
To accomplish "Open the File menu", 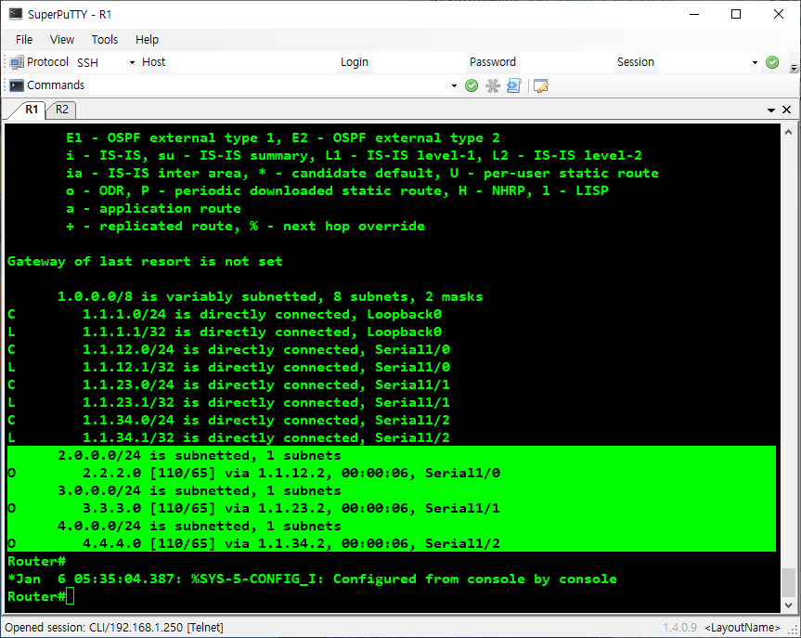I will [x=24, y=39].
